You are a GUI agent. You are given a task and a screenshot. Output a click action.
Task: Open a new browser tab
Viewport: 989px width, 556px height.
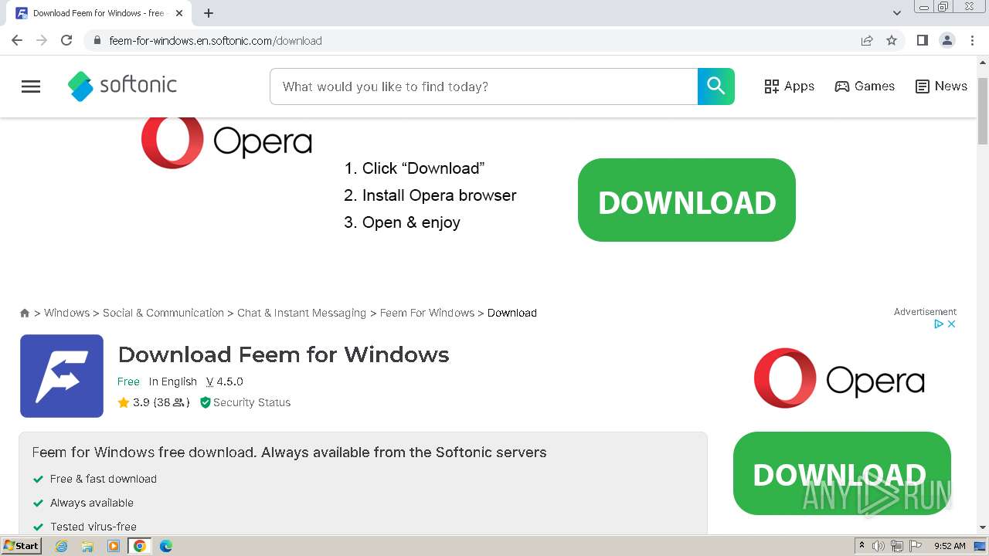coord(209,13)
